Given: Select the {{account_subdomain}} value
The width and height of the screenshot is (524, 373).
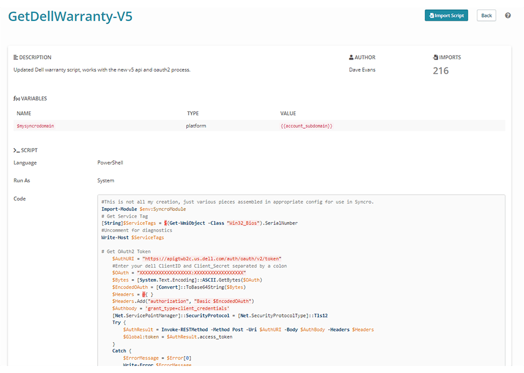Looking at the screenshot, I should pos(306,126).
